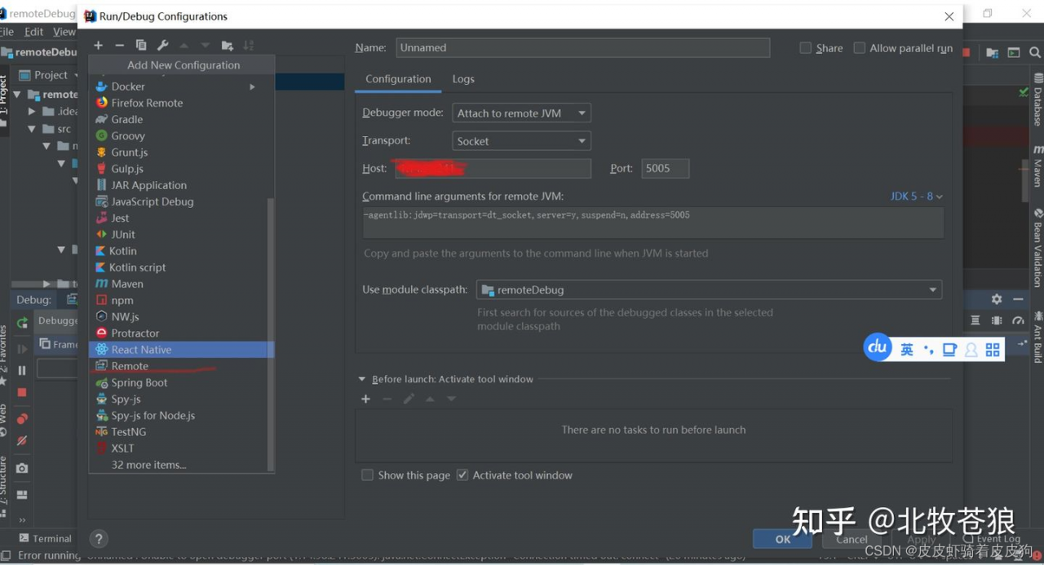Toggle Show this page checkbox
1044x565 pixels.
[367, 475]
